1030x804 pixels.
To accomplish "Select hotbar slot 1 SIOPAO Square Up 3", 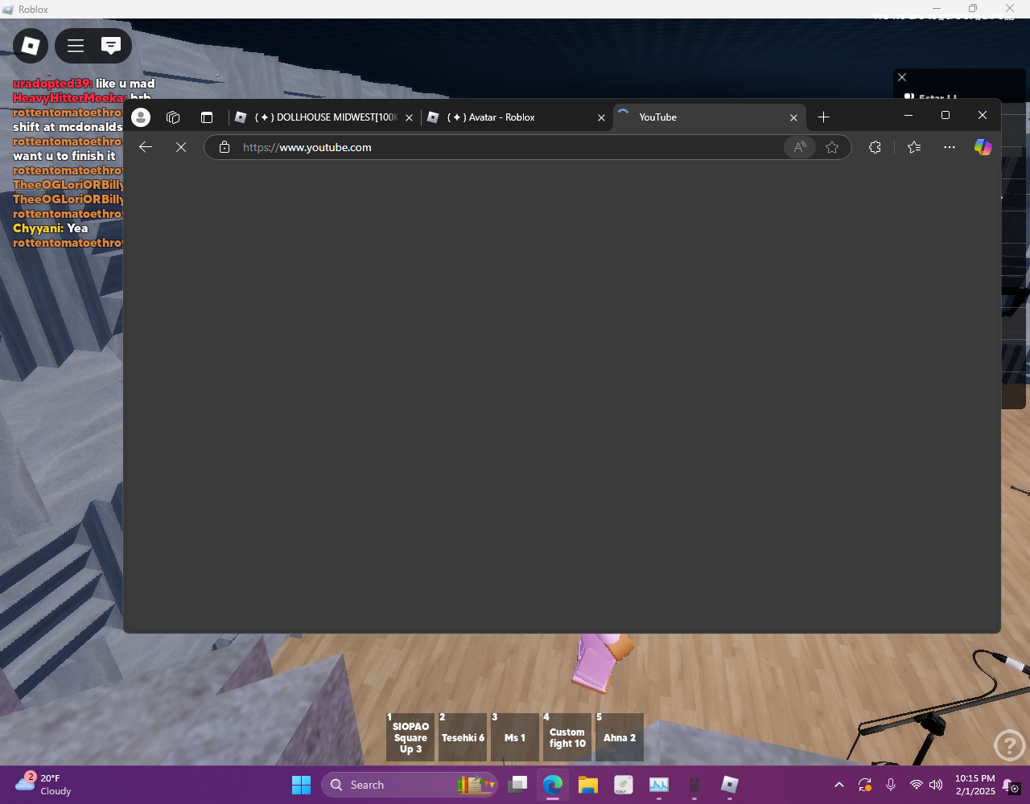I will (x=410, y=737).
